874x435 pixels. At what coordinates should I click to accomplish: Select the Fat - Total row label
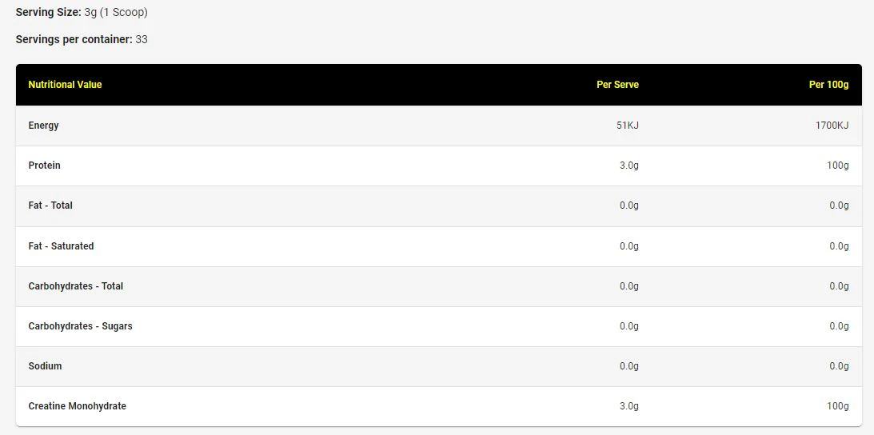[x=50, y=206]
